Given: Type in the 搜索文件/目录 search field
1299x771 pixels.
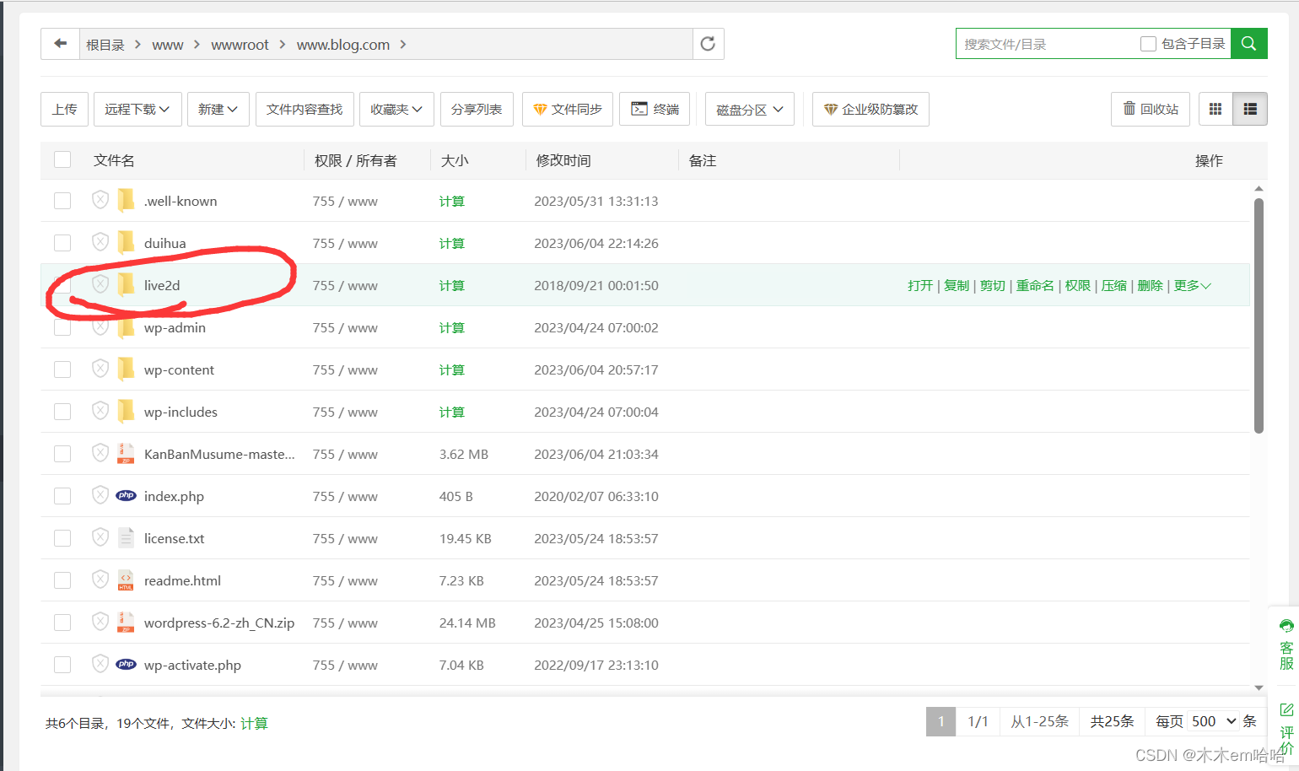Looking at the screenshot, I should (x=1046, y=44).
